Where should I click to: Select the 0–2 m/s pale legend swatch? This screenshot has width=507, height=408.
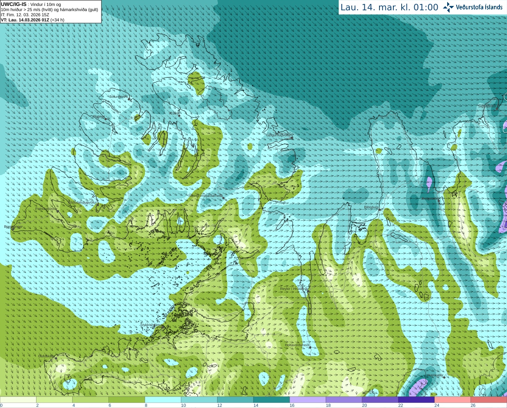tap(18, 400)
